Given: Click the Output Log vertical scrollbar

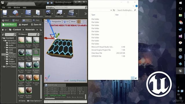Looking at the screenshot, I should pyautogui.click(x=86, y=96).
